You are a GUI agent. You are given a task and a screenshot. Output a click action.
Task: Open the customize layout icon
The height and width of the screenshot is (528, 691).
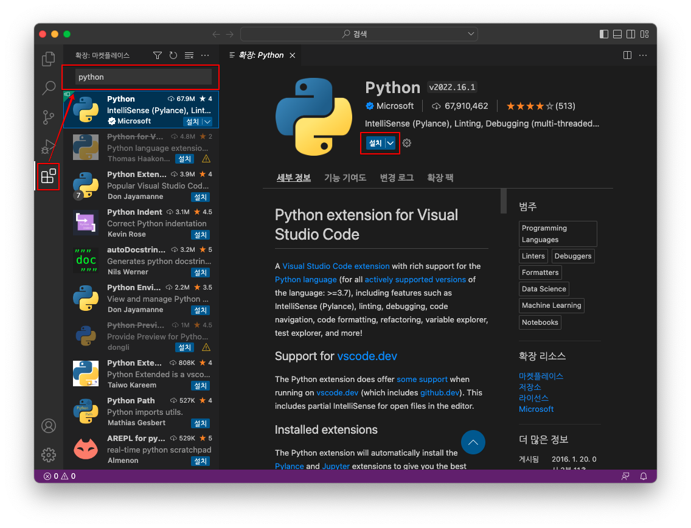644,34
